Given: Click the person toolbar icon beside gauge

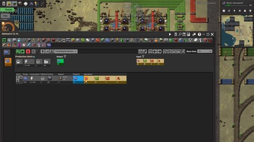Looking at the screenshot, I should coord(52,51).
